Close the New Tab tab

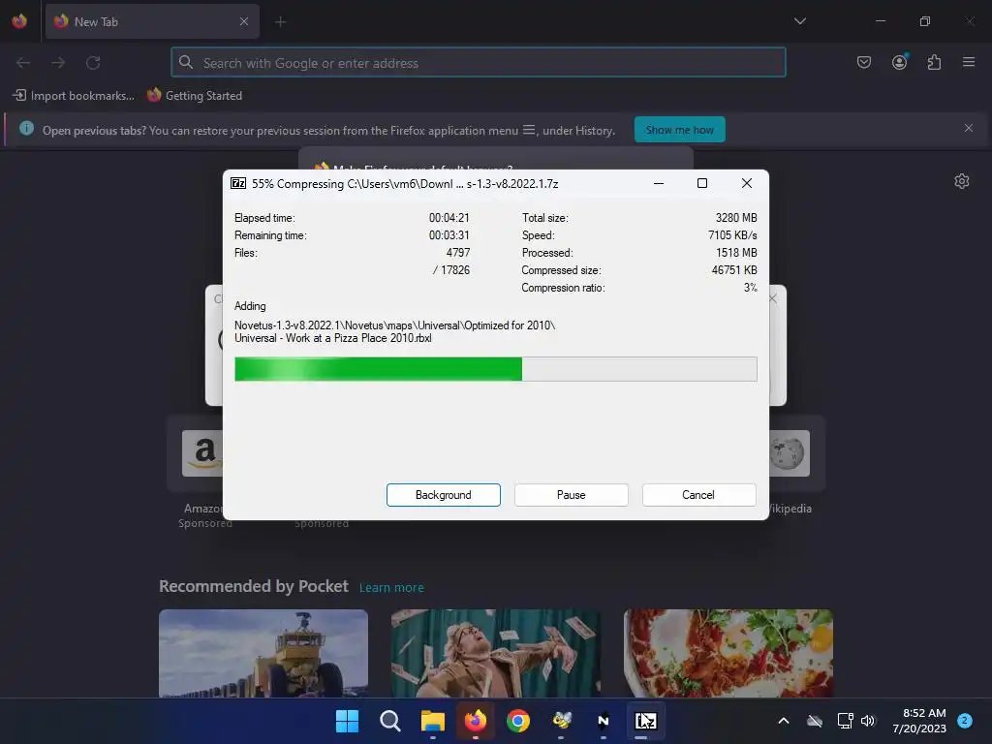coord(244,21)
